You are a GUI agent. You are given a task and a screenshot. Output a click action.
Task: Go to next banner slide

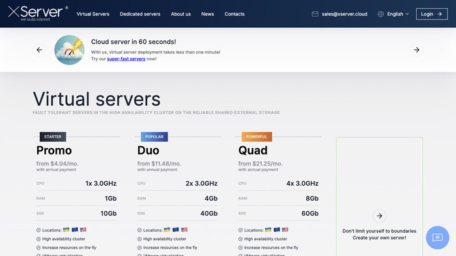coord(416,50)
